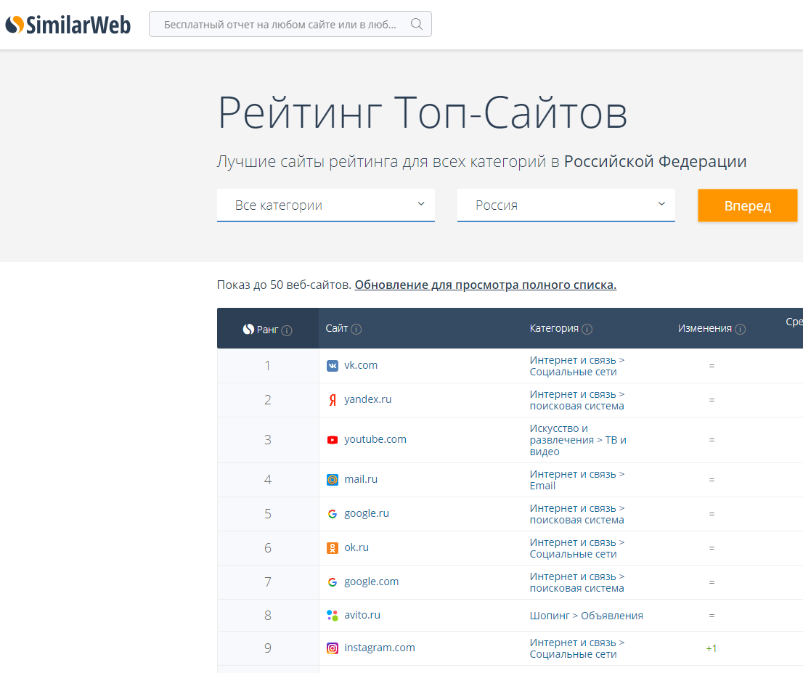The height and width of the screenshot is (673, 803).
Task: Open the instagram.com site link
Action: 380,648
